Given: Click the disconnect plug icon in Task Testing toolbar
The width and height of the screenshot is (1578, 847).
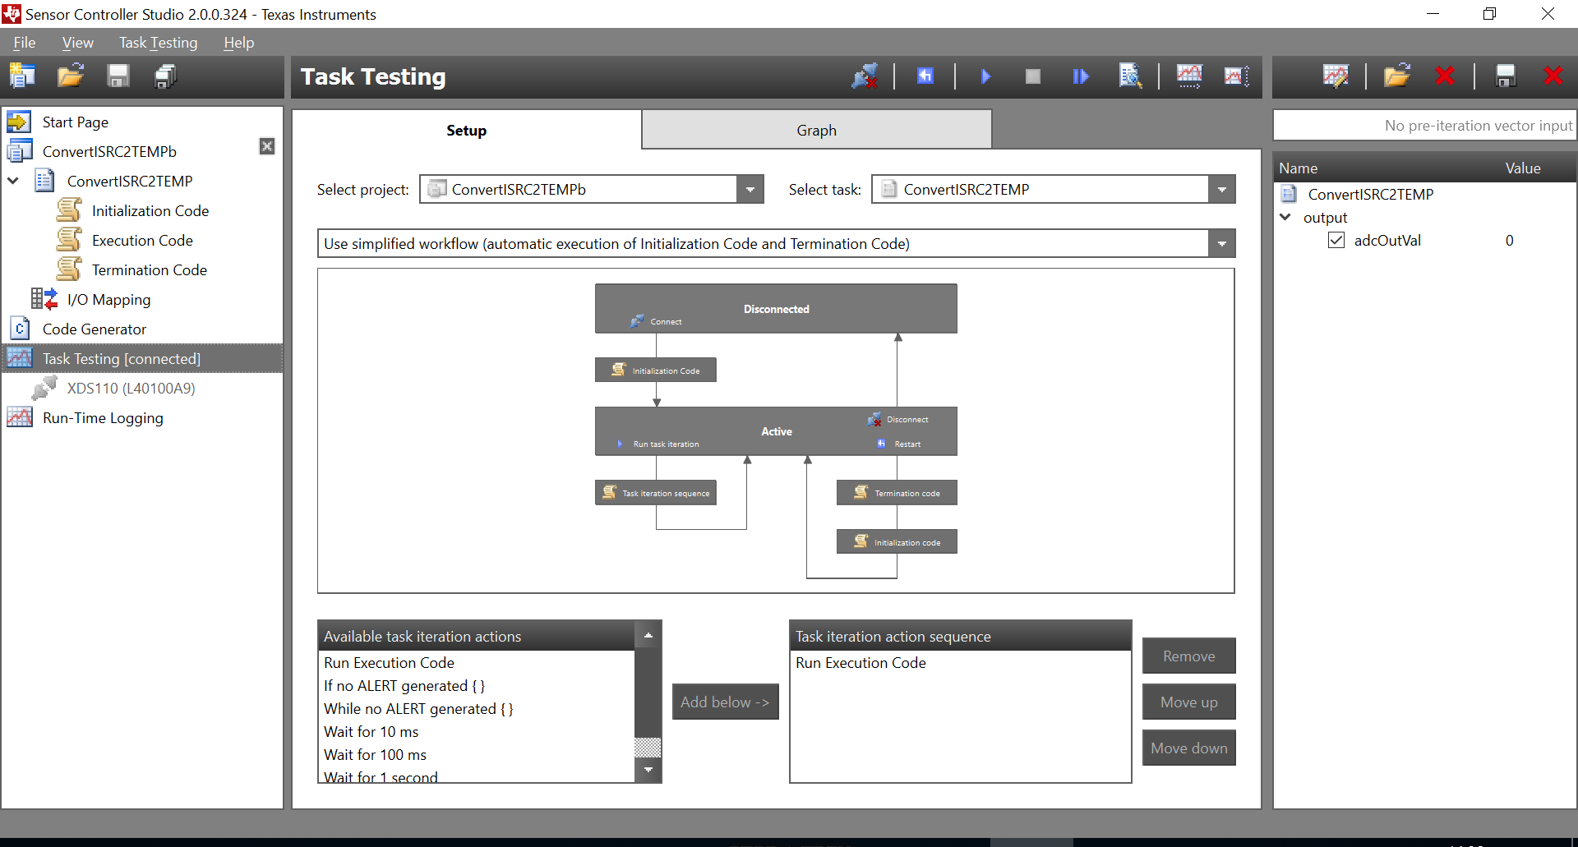Looking at the screenshot, I should tap(865, 76).
